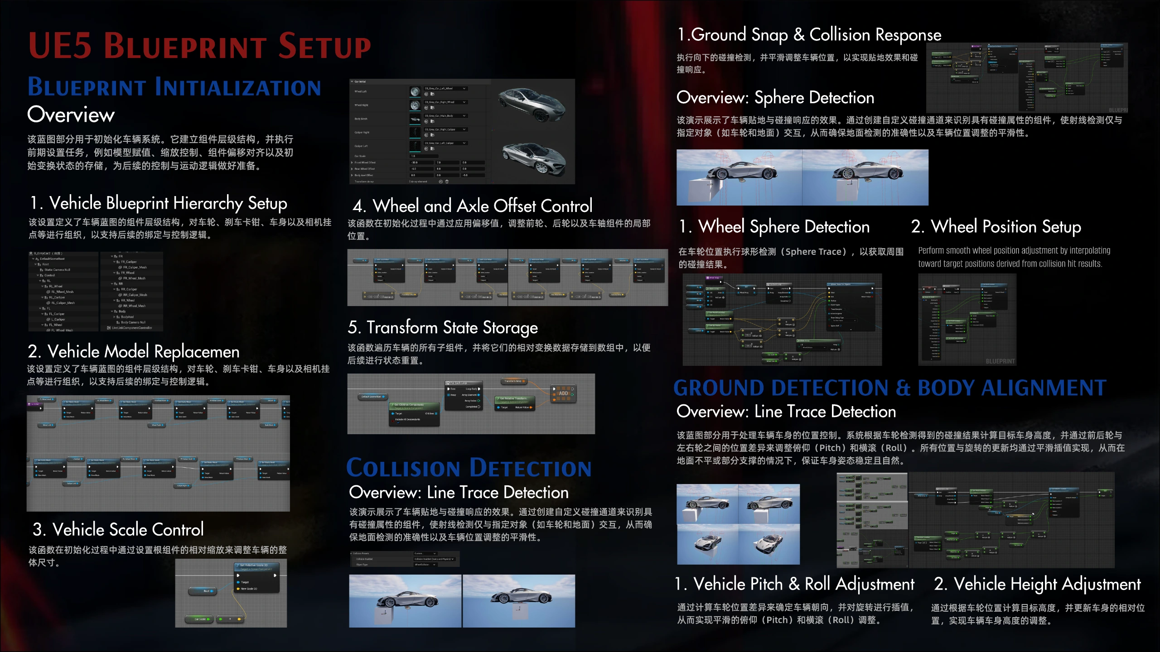
Task: Open the Object Type WheelCollision dropdown
Action: tap(425, 565)
